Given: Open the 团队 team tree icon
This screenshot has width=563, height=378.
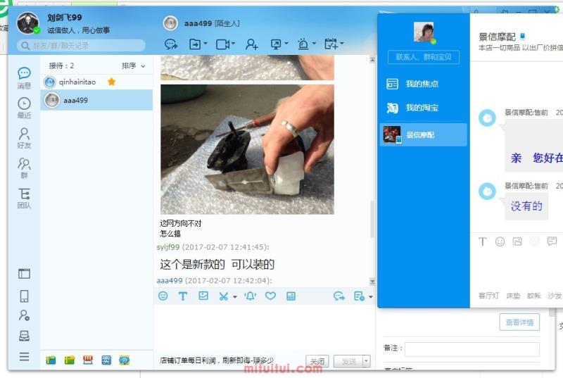Looking at the screenshot, I should [24, 199].
